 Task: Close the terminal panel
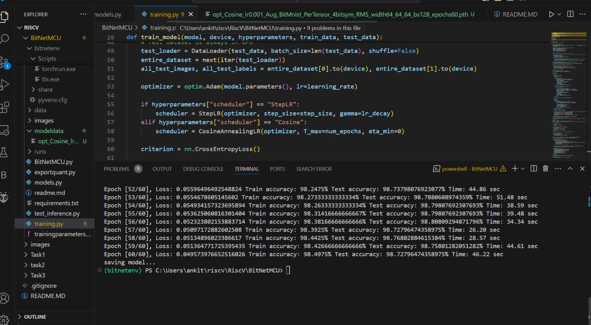pos(582,169)
